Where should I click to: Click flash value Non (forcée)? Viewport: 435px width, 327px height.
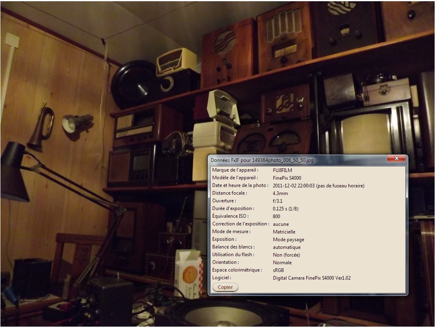click(x=286, y=255)
